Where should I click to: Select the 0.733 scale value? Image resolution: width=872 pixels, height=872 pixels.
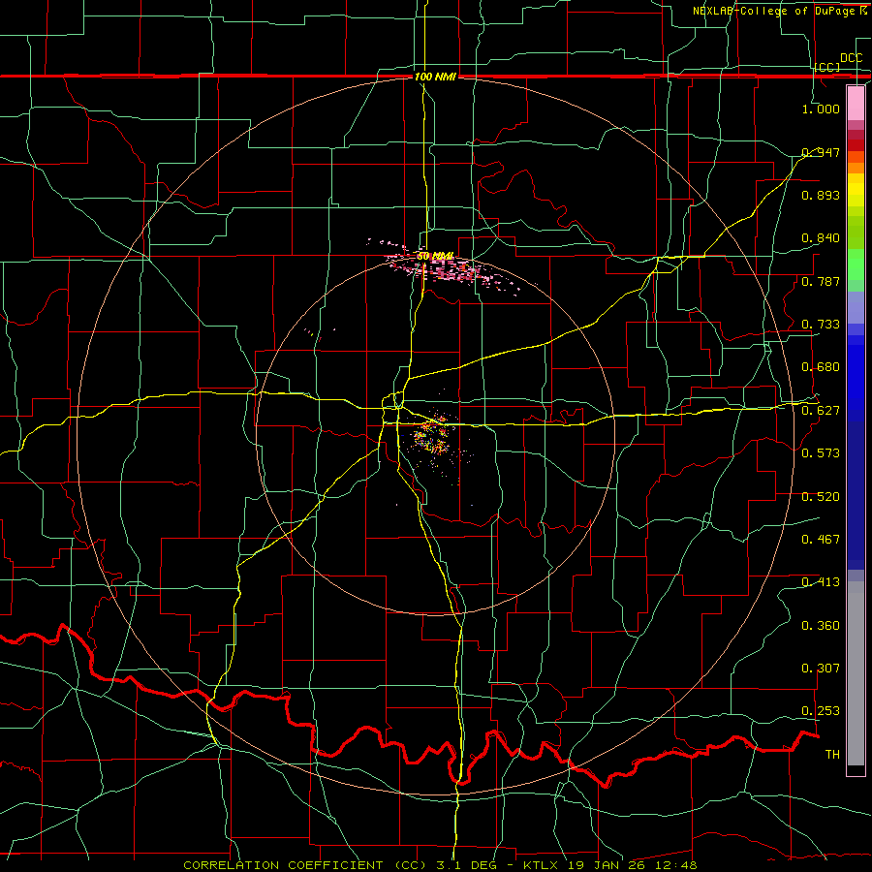821,325
